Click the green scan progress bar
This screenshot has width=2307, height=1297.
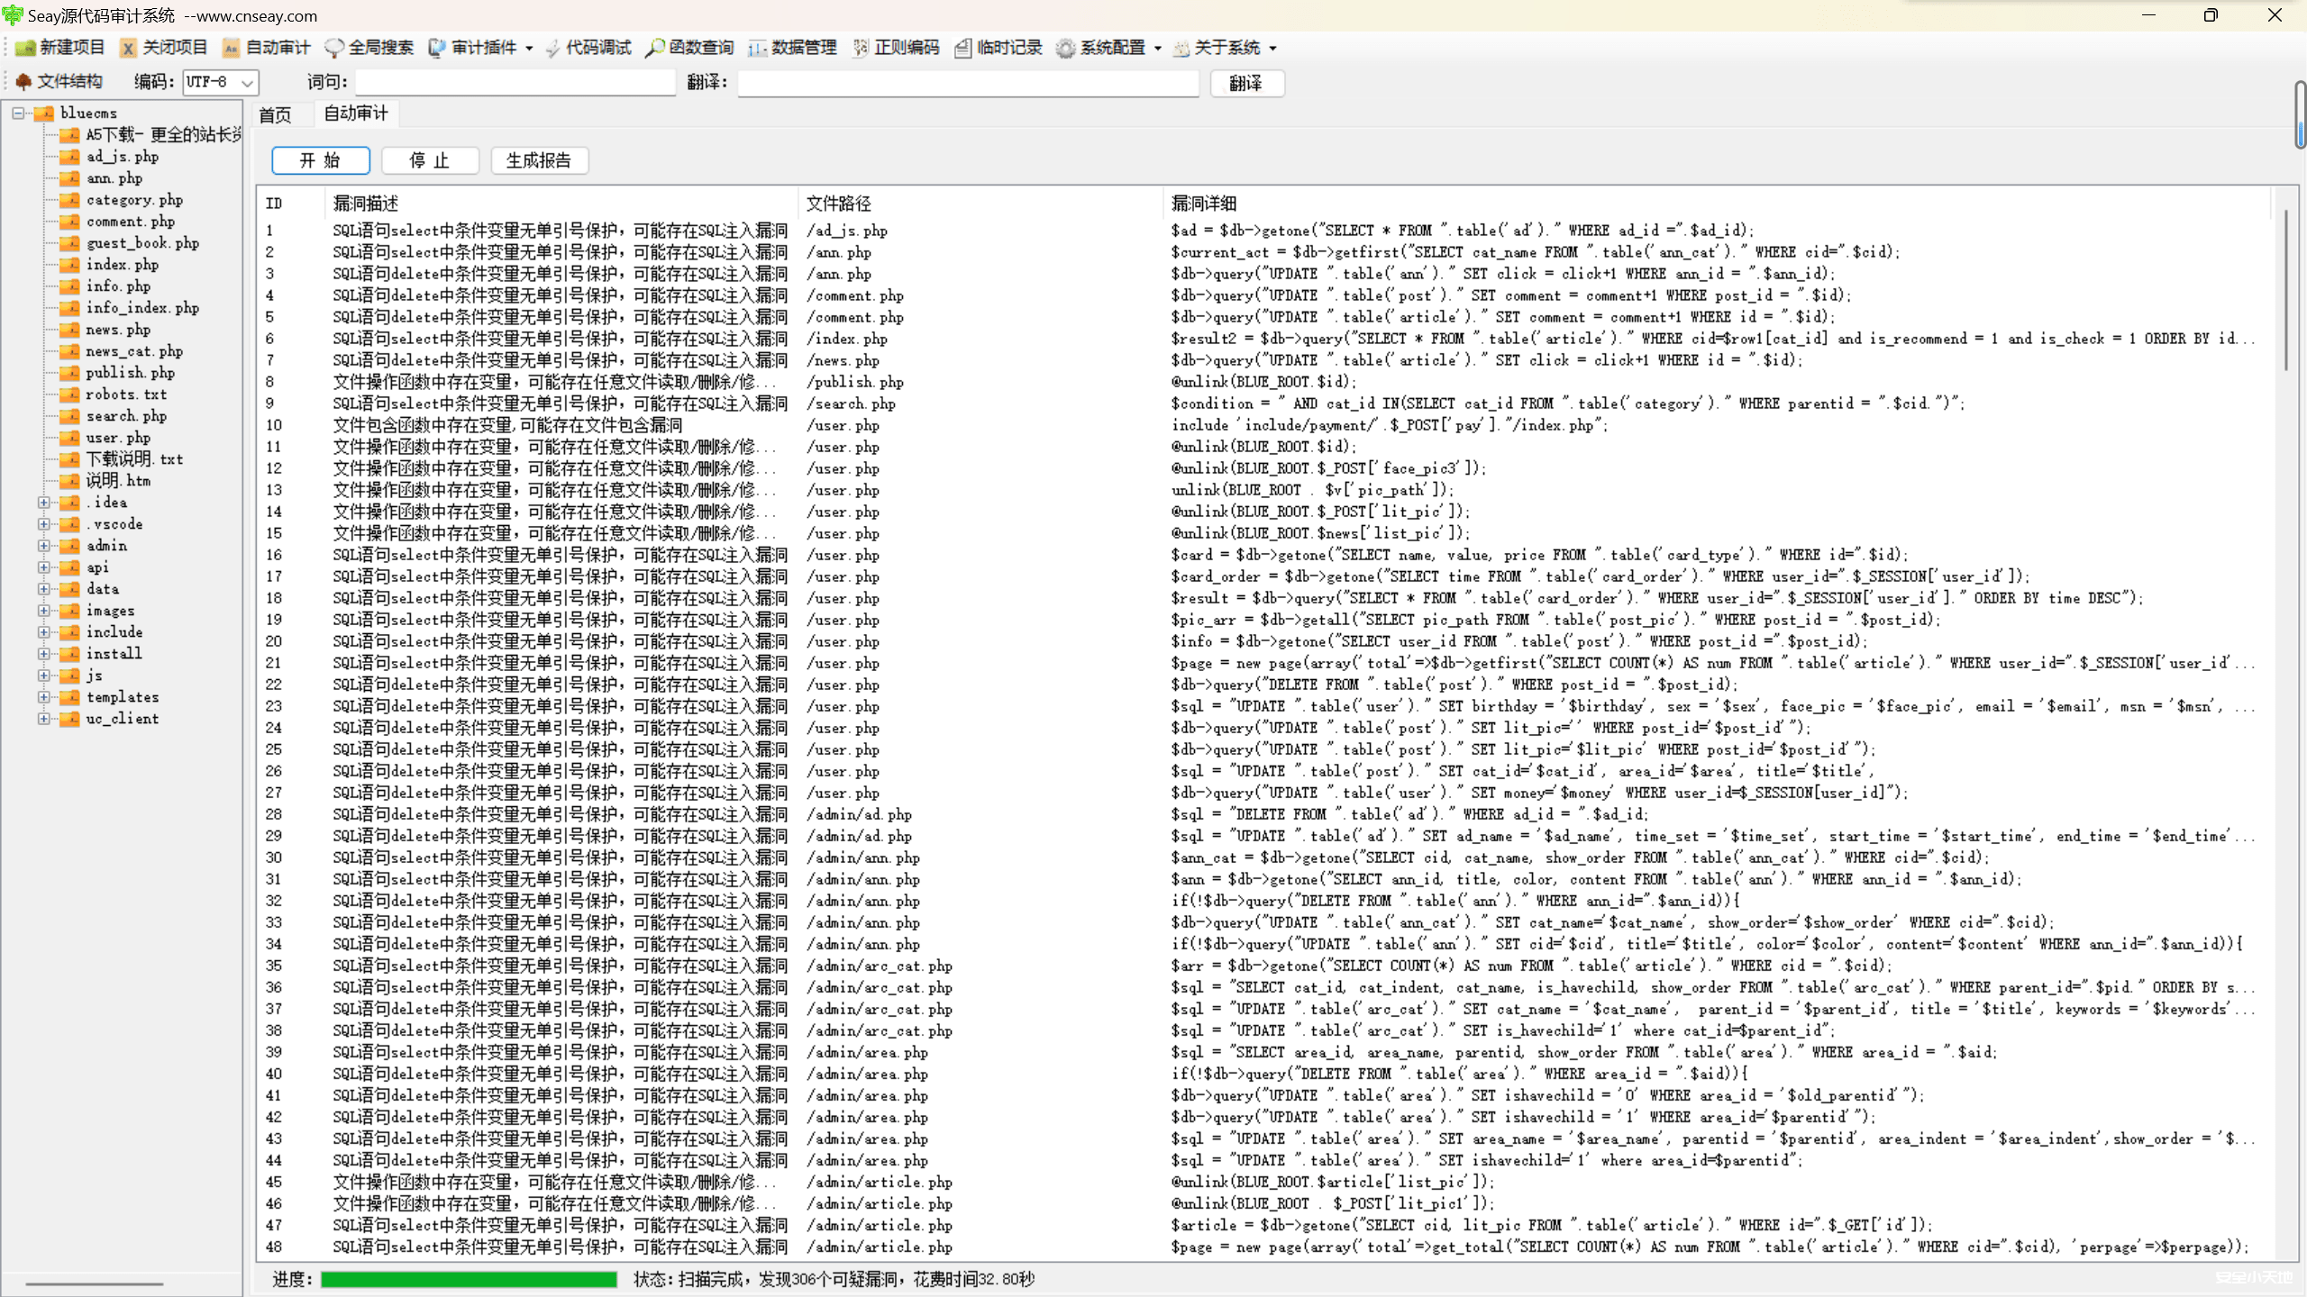(x=469, y=1279)
